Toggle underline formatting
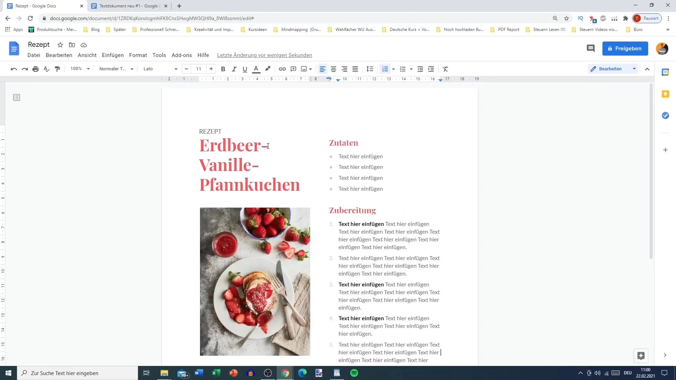The height and width of the screenshot is (380, 676). click(245, 69)
